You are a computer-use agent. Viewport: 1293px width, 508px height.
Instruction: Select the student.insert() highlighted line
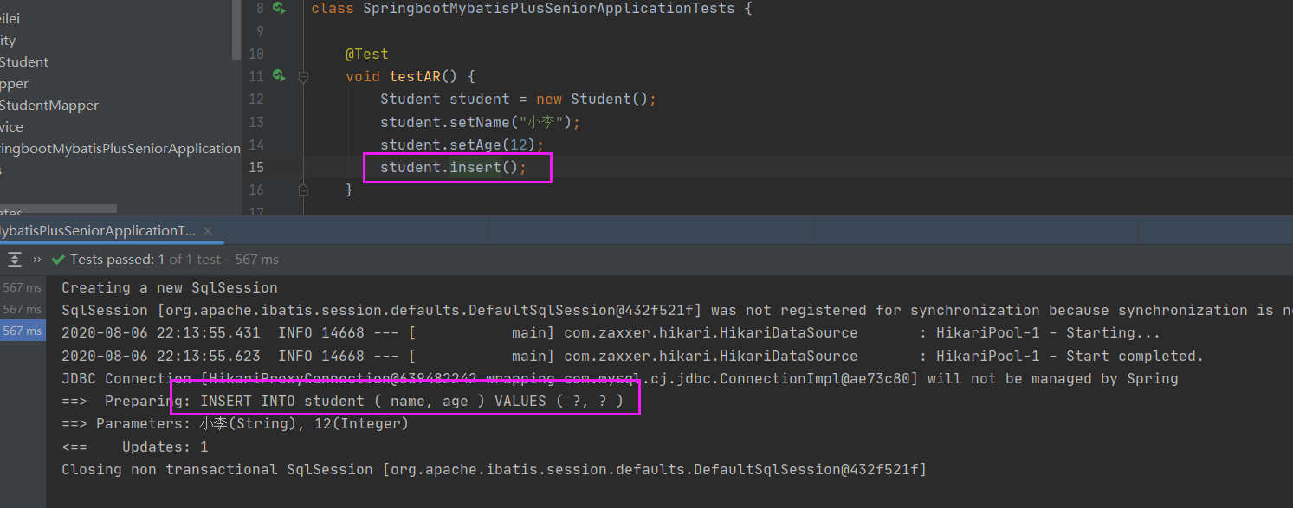click(x=457, y=167)
